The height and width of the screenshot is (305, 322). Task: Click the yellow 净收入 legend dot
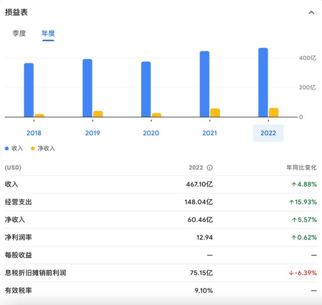coord(33,149)
